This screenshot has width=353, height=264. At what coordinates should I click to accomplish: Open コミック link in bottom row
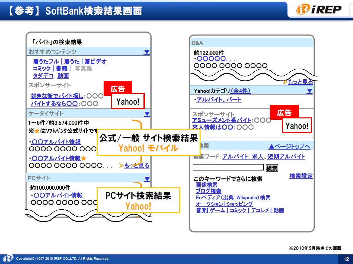point(238,211)
